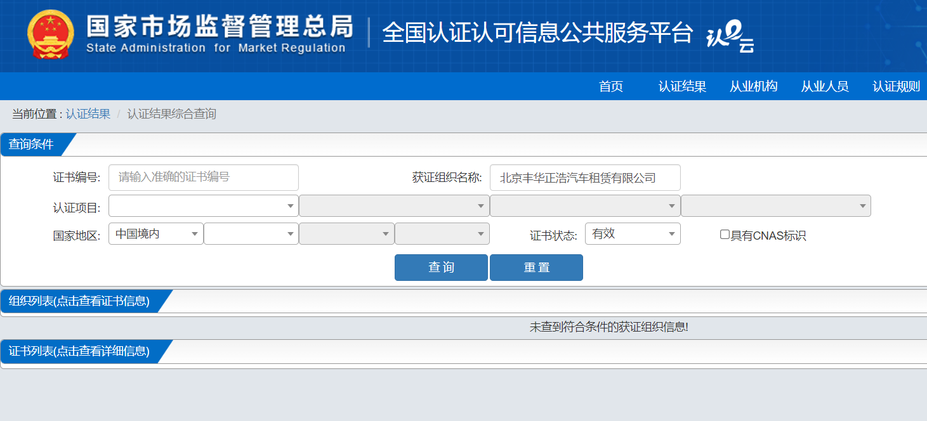
Task: Click the national emblem logo
Action: tap(51, 34)
